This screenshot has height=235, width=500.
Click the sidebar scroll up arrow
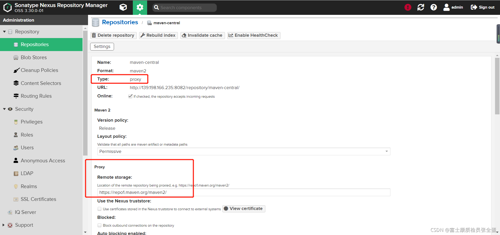coord(85,28)
